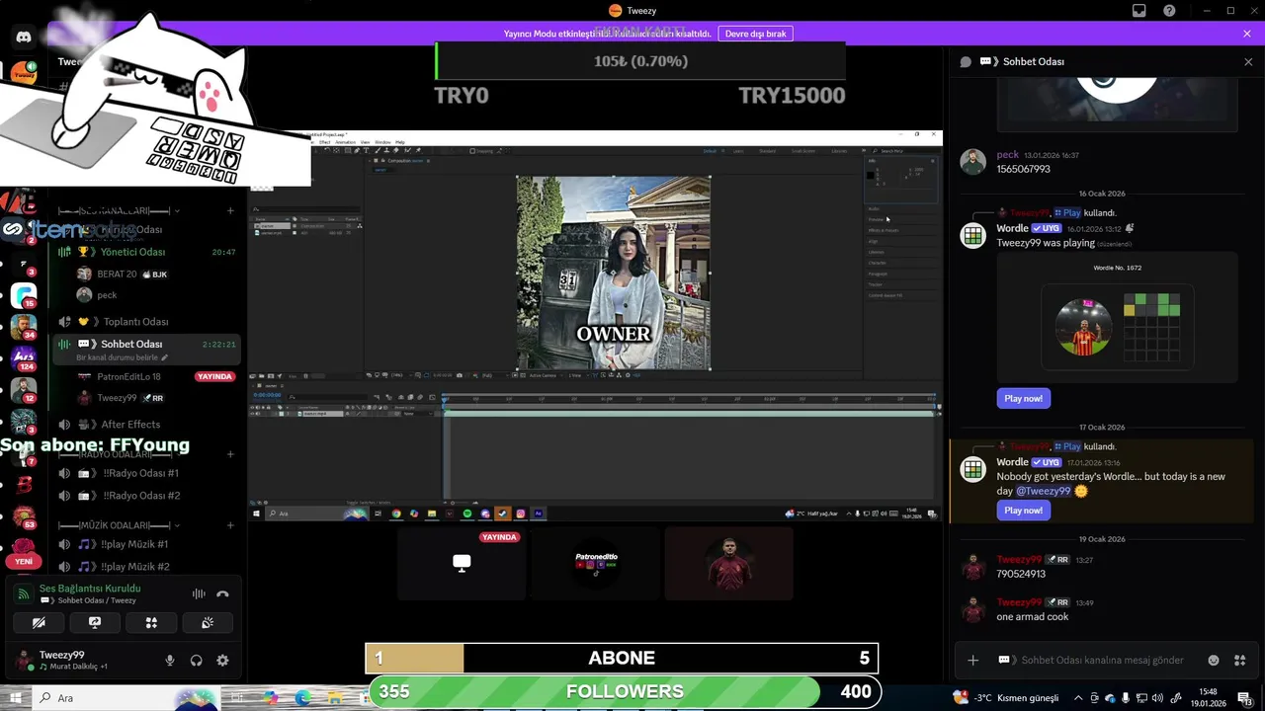The width and height of the screenshot is (1265, 711).
Task: Open Discord direct messages home icon
Action: pos(24,38)
